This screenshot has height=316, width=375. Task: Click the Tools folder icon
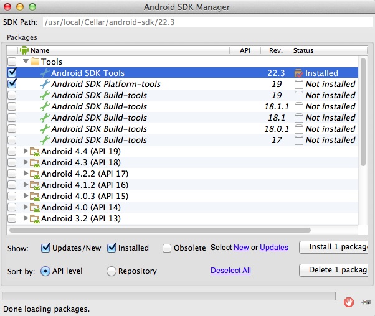click(x=36, y=62)
